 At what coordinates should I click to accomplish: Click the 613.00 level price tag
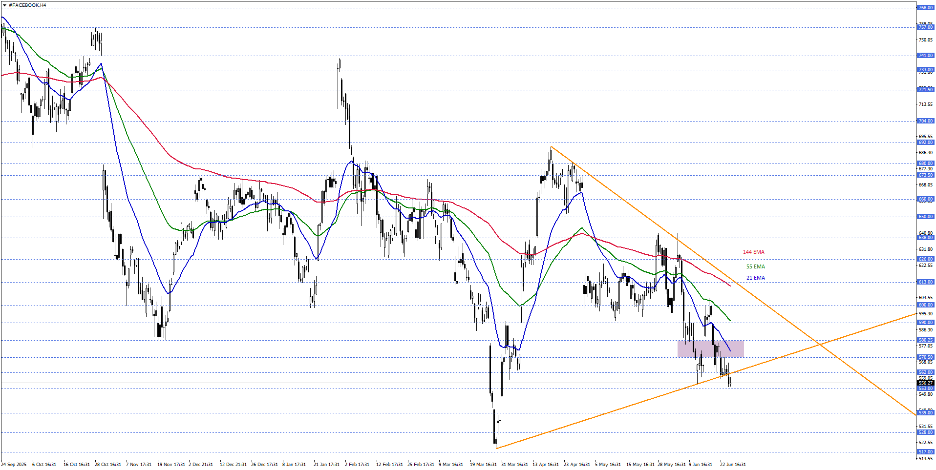tap(926, 282)
